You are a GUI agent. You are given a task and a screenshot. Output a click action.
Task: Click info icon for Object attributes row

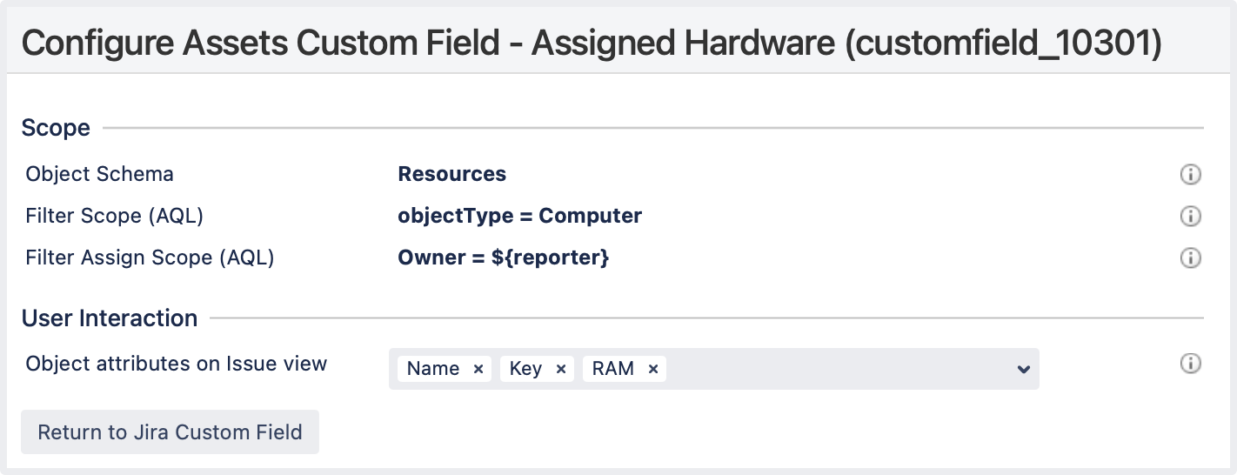[1190, 364]
